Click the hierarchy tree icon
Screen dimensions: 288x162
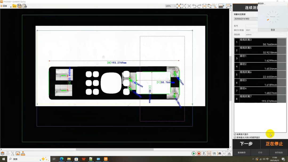pyautogui.click(x=23, y=153)
